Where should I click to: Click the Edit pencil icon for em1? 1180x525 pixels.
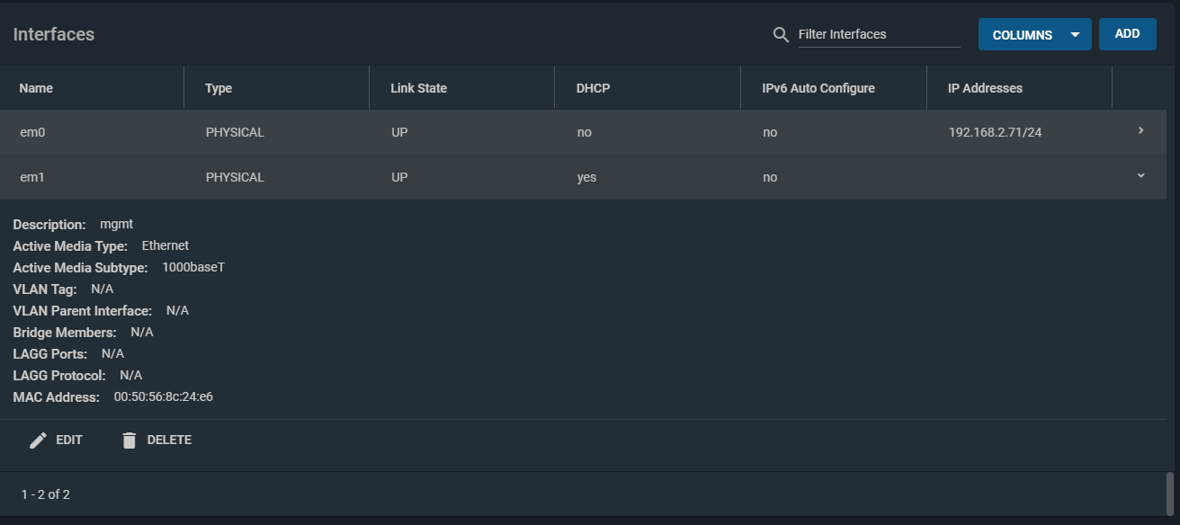coord(39,440)
